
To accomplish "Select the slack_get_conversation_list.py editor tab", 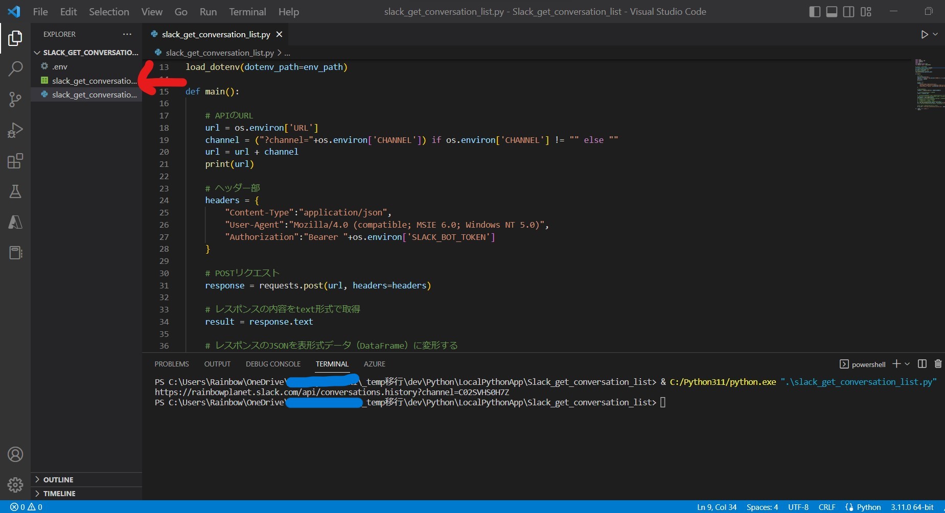I will click(x=216, y=34).
